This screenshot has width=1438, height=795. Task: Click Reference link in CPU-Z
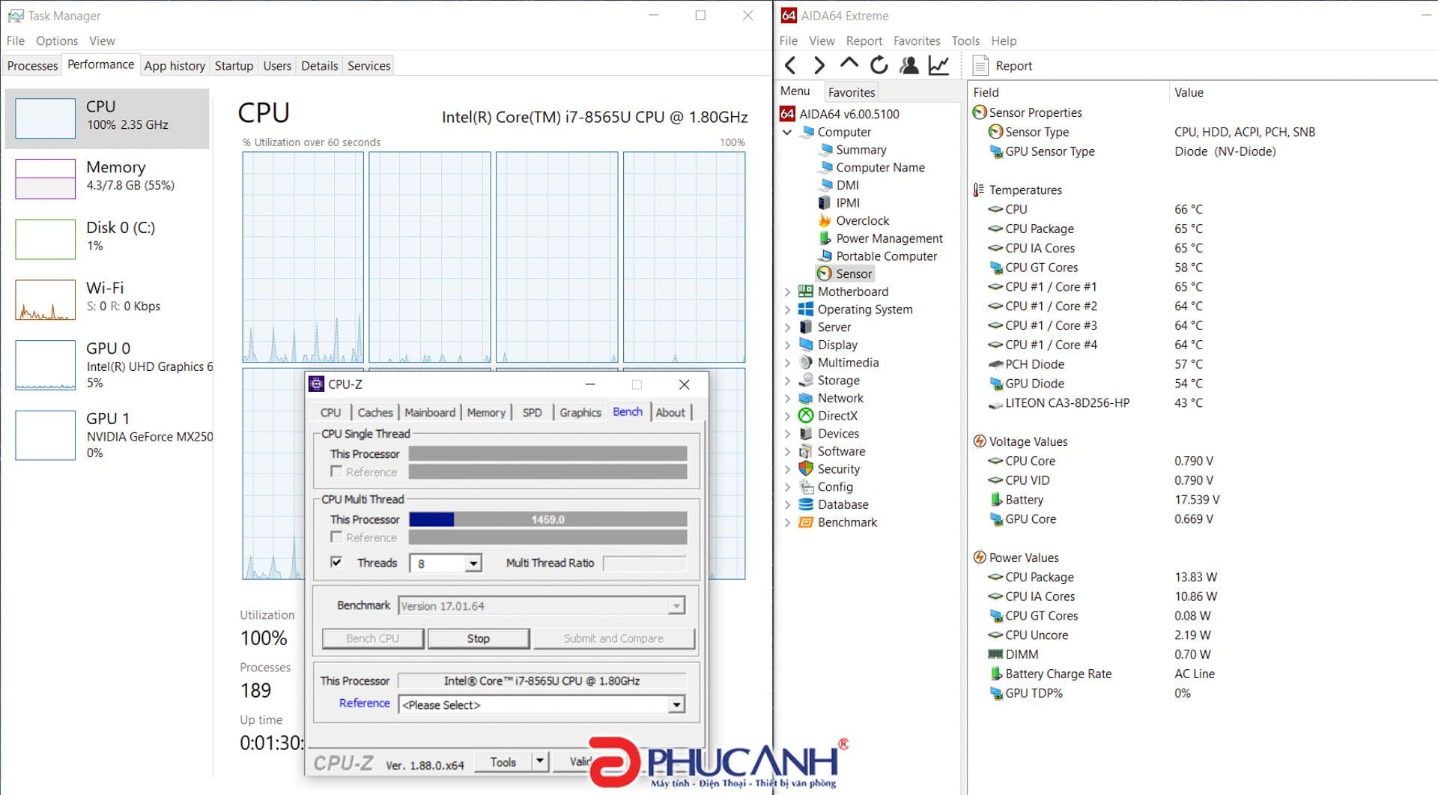[364, 703]
